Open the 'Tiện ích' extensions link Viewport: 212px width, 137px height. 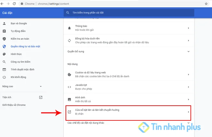click(x=7, y=97)
